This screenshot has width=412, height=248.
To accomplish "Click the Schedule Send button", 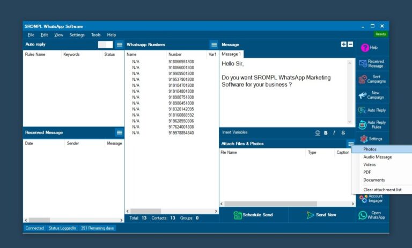I will click(253, 215).
